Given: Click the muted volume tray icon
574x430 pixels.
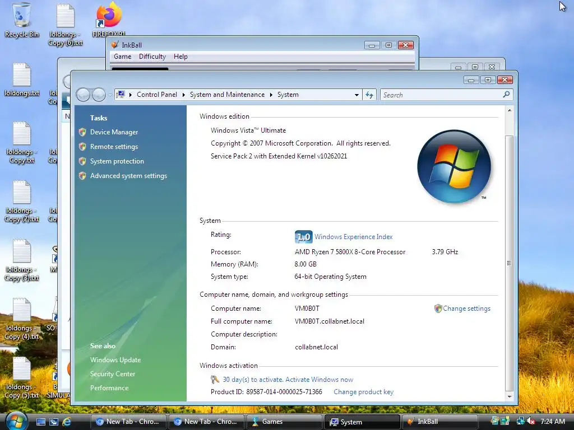Looking at the screenshot, I should pos(531,421).
